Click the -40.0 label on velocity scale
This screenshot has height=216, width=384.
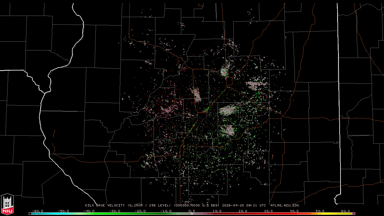pos(88,211)
